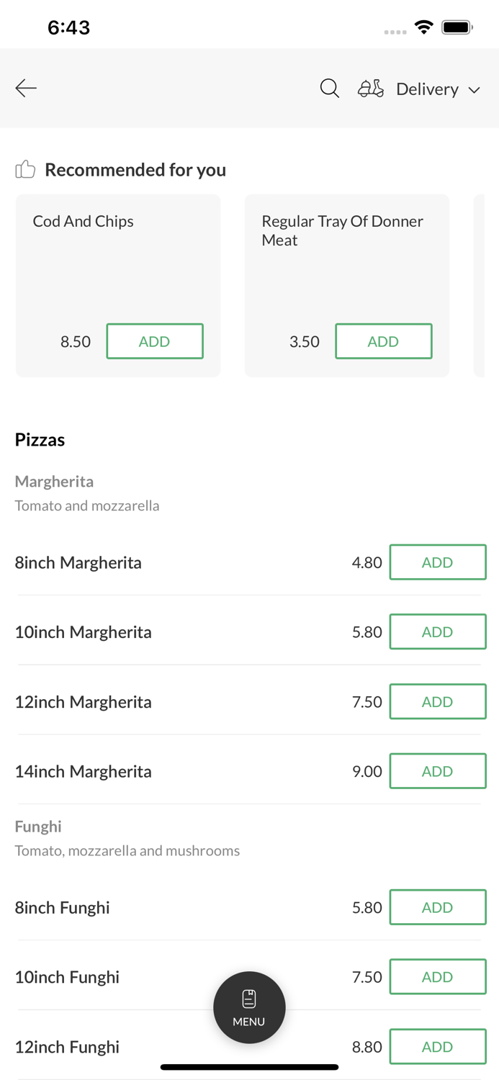Screen dimensions: 499x1080
Task: Add 8inch Funghi to basket
Action: pos(438,907)
